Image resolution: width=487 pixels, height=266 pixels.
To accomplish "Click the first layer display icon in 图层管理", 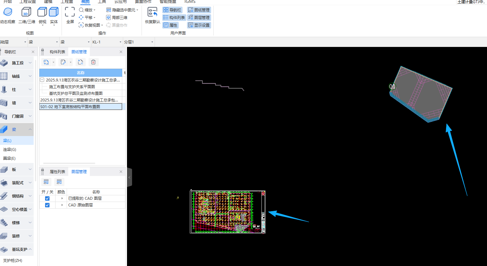I will (x=46, y=182).
